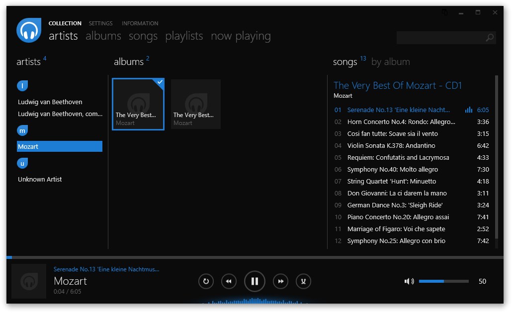
Task: Open the SETTINGS section
Action: coord(100,23)
